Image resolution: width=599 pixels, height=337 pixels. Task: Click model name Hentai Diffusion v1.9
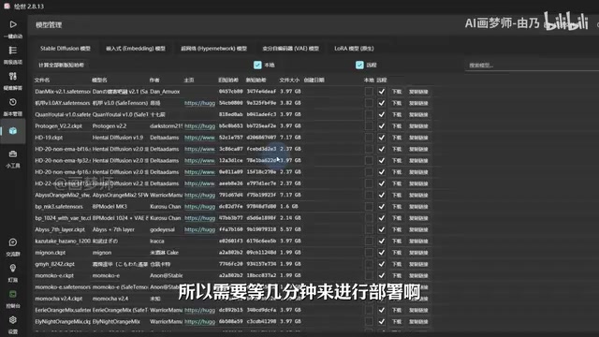tap(118, 138)
